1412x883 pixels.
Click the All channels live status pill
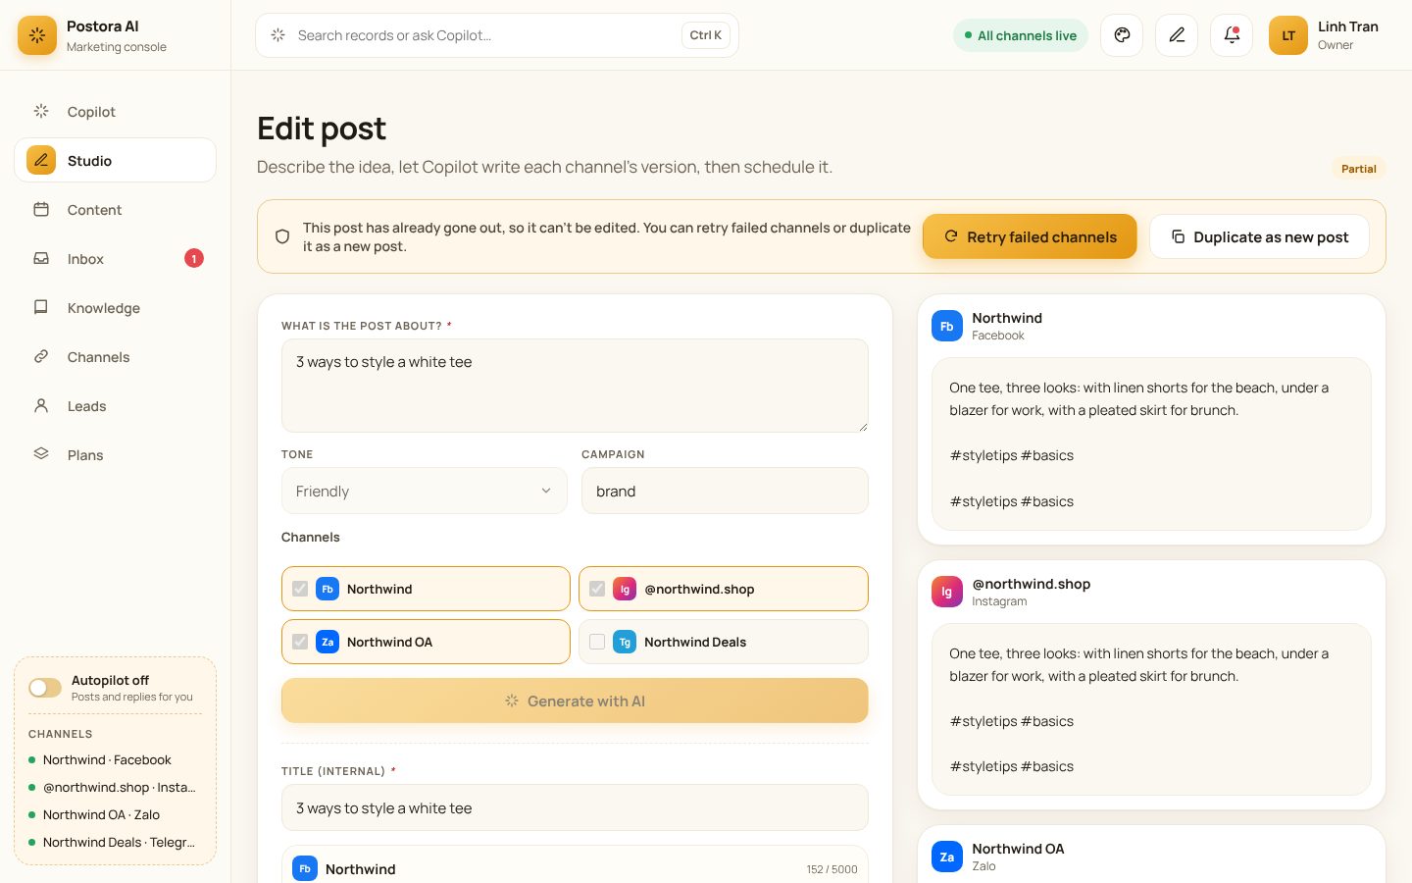click(1021, 35)
